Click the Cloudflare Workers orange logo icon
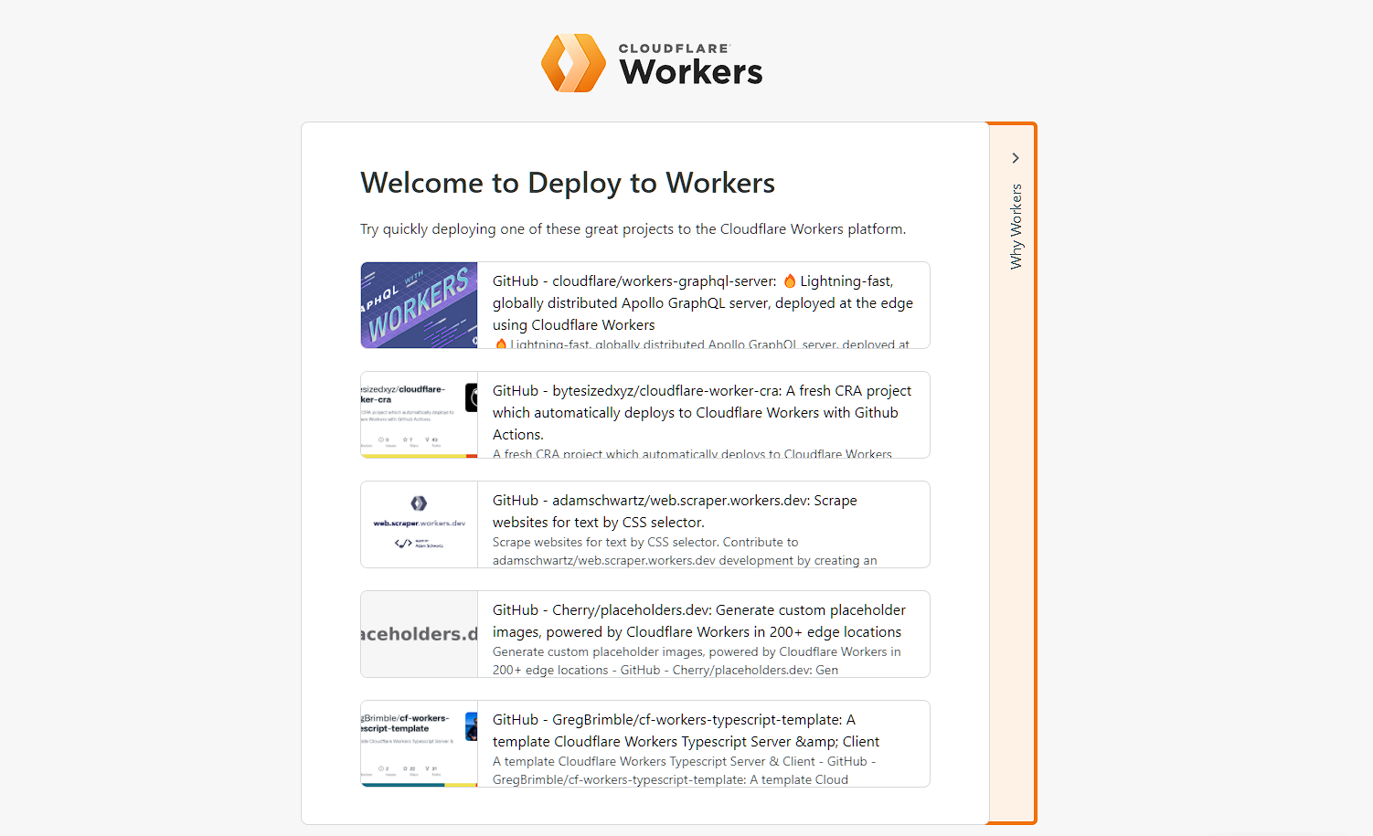Screen dimensions: 1373x836 click(x=573, y=63)
